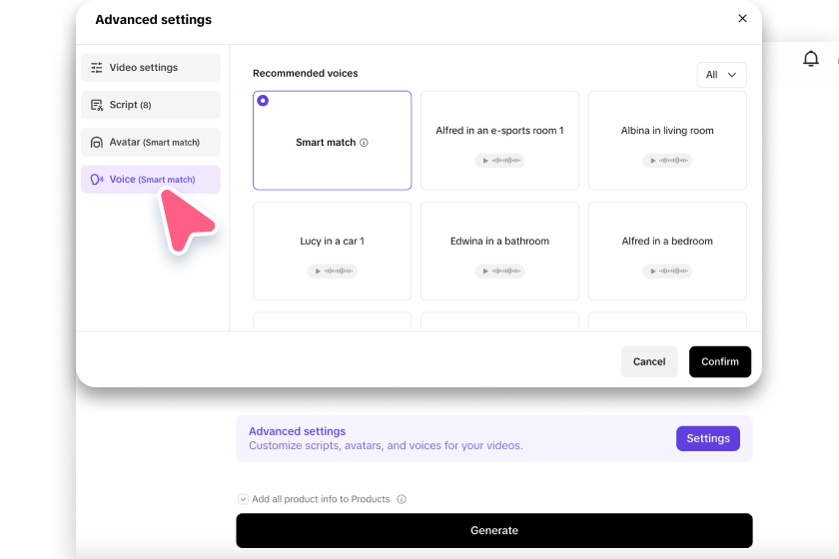Choose Alfred in an e-sports room 1 voice

pyautogui.click(x=499, y=140)
